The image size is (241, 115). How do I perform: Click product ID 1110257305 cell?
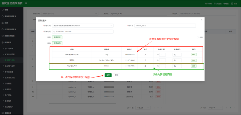pyautogui.click(x=129, y=66)
